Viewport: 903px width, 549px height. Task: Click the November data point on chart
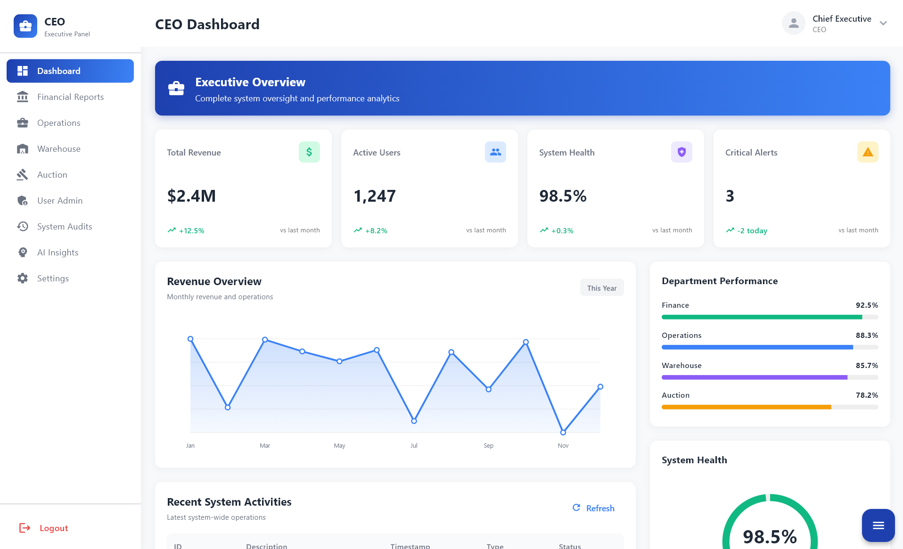coord(563,432)
